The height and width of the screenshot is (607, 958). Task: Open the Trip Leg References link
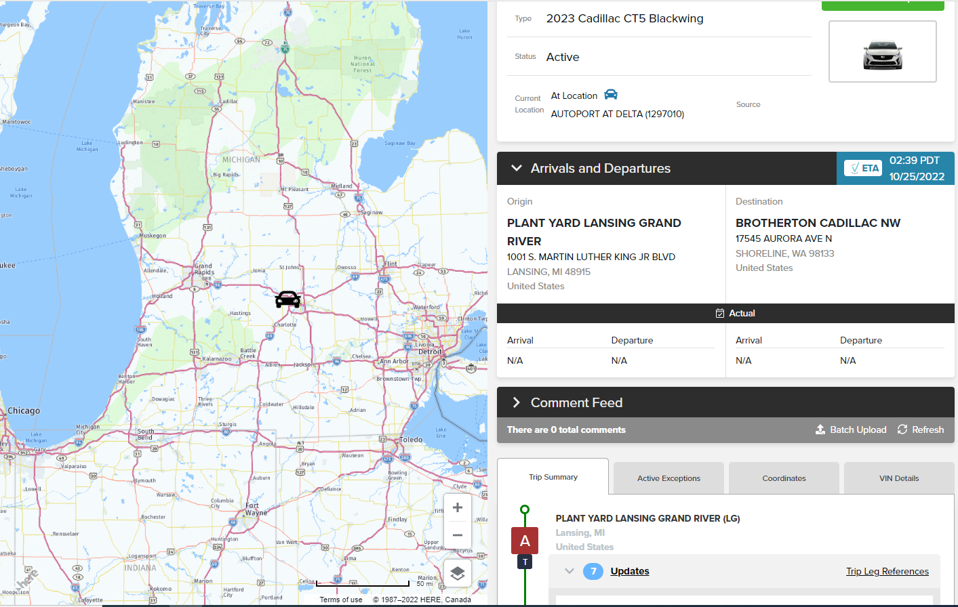coord(887,571)
